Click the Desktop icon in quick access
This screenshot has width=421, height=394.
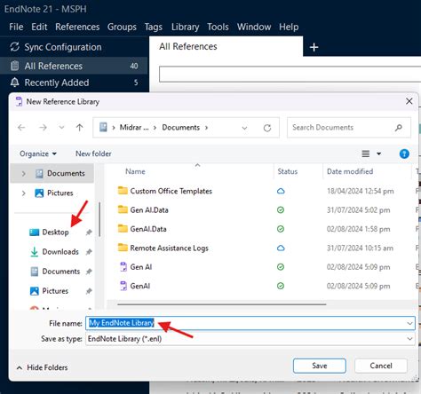[x=35, y=232]
